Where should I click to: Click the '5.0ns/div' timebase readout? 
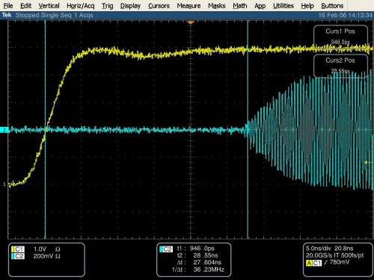coord(319,249)
